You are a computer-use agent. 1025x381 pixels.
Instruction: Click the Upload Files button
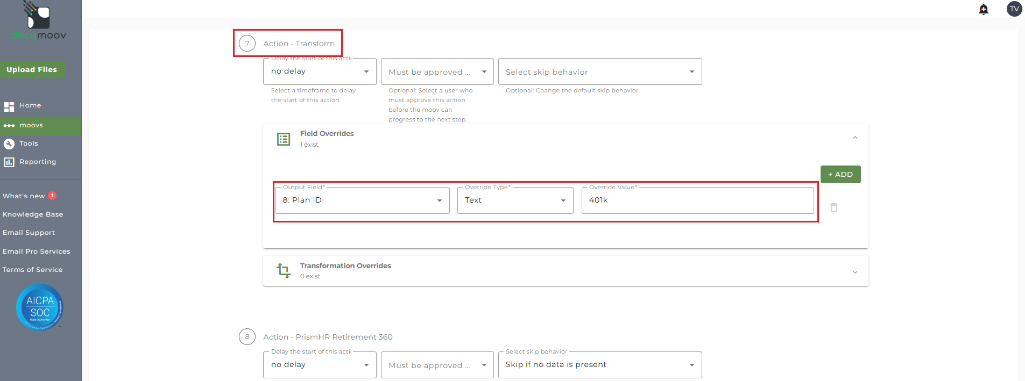coord(32,70)
